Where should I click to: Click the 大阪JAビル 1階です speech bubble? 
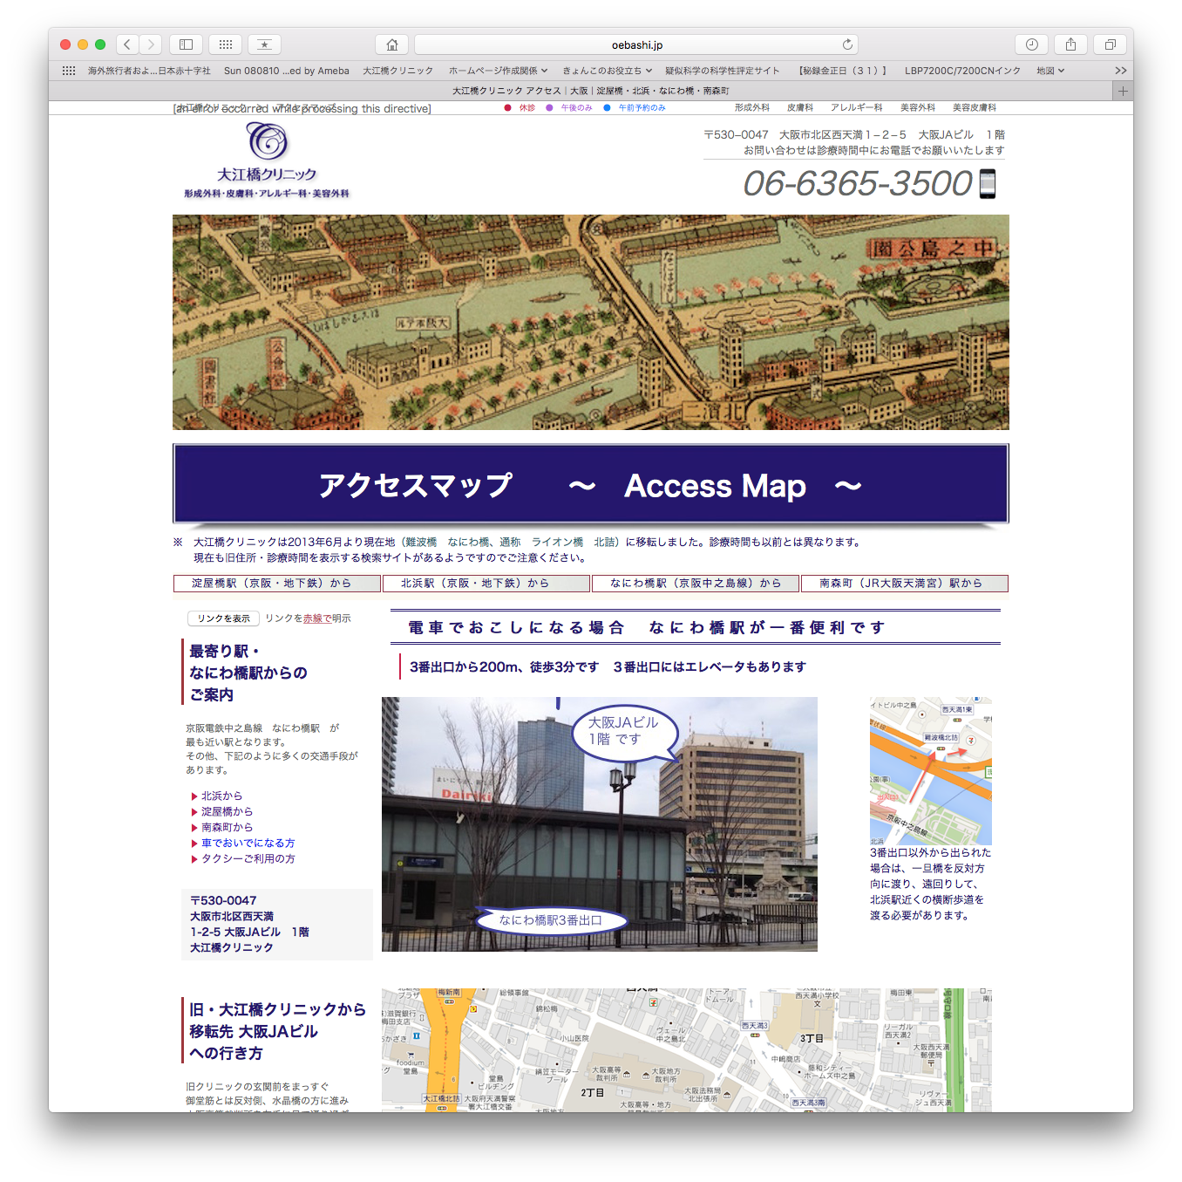[625, 733]
